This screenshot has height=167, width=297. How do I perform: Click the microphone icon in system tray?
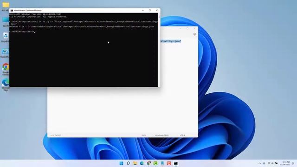point(264,163)
